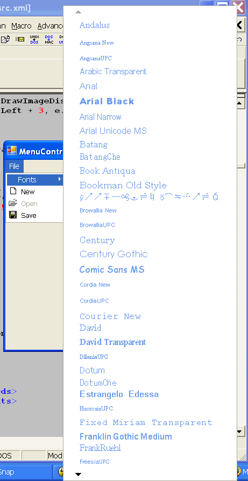Open the File menu in MenuControl window
248x481 pixels.
coord(14,166)
